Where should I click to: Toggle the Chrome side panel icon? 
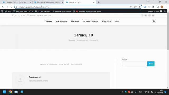pos(158,7)
